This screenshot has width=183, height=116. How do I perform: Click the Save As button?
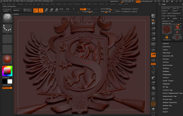(177, 8)
